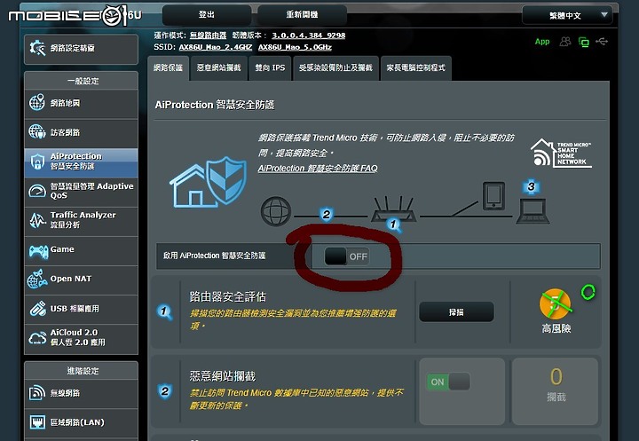The height and width of the screenshot is (441, 639).
Task: Click the 網路設定精靈 wizard button
Action: pyautogui.click(x=81, y=49)
